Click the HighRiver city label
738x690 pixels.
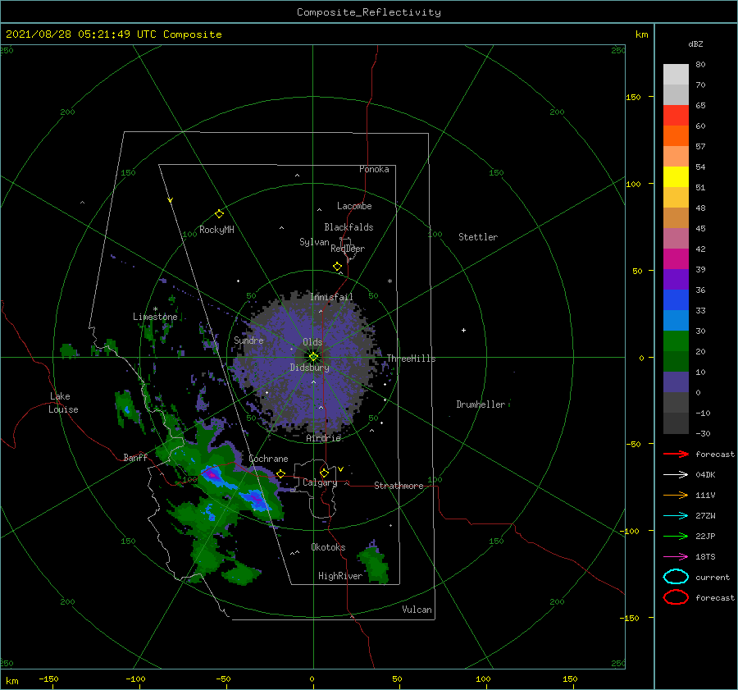[340, 576]
